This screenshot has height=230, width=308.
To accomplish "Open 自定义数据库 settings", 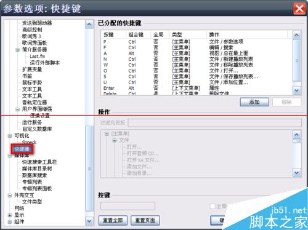I will tap(37, 129).
